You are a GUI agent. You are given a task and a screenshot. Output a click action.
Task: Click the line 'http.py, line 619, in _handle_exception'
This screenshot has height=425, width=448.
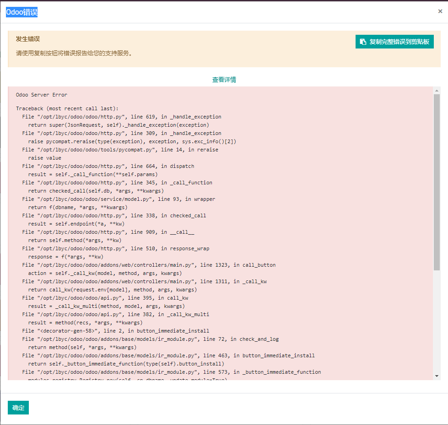pos(122,117)
